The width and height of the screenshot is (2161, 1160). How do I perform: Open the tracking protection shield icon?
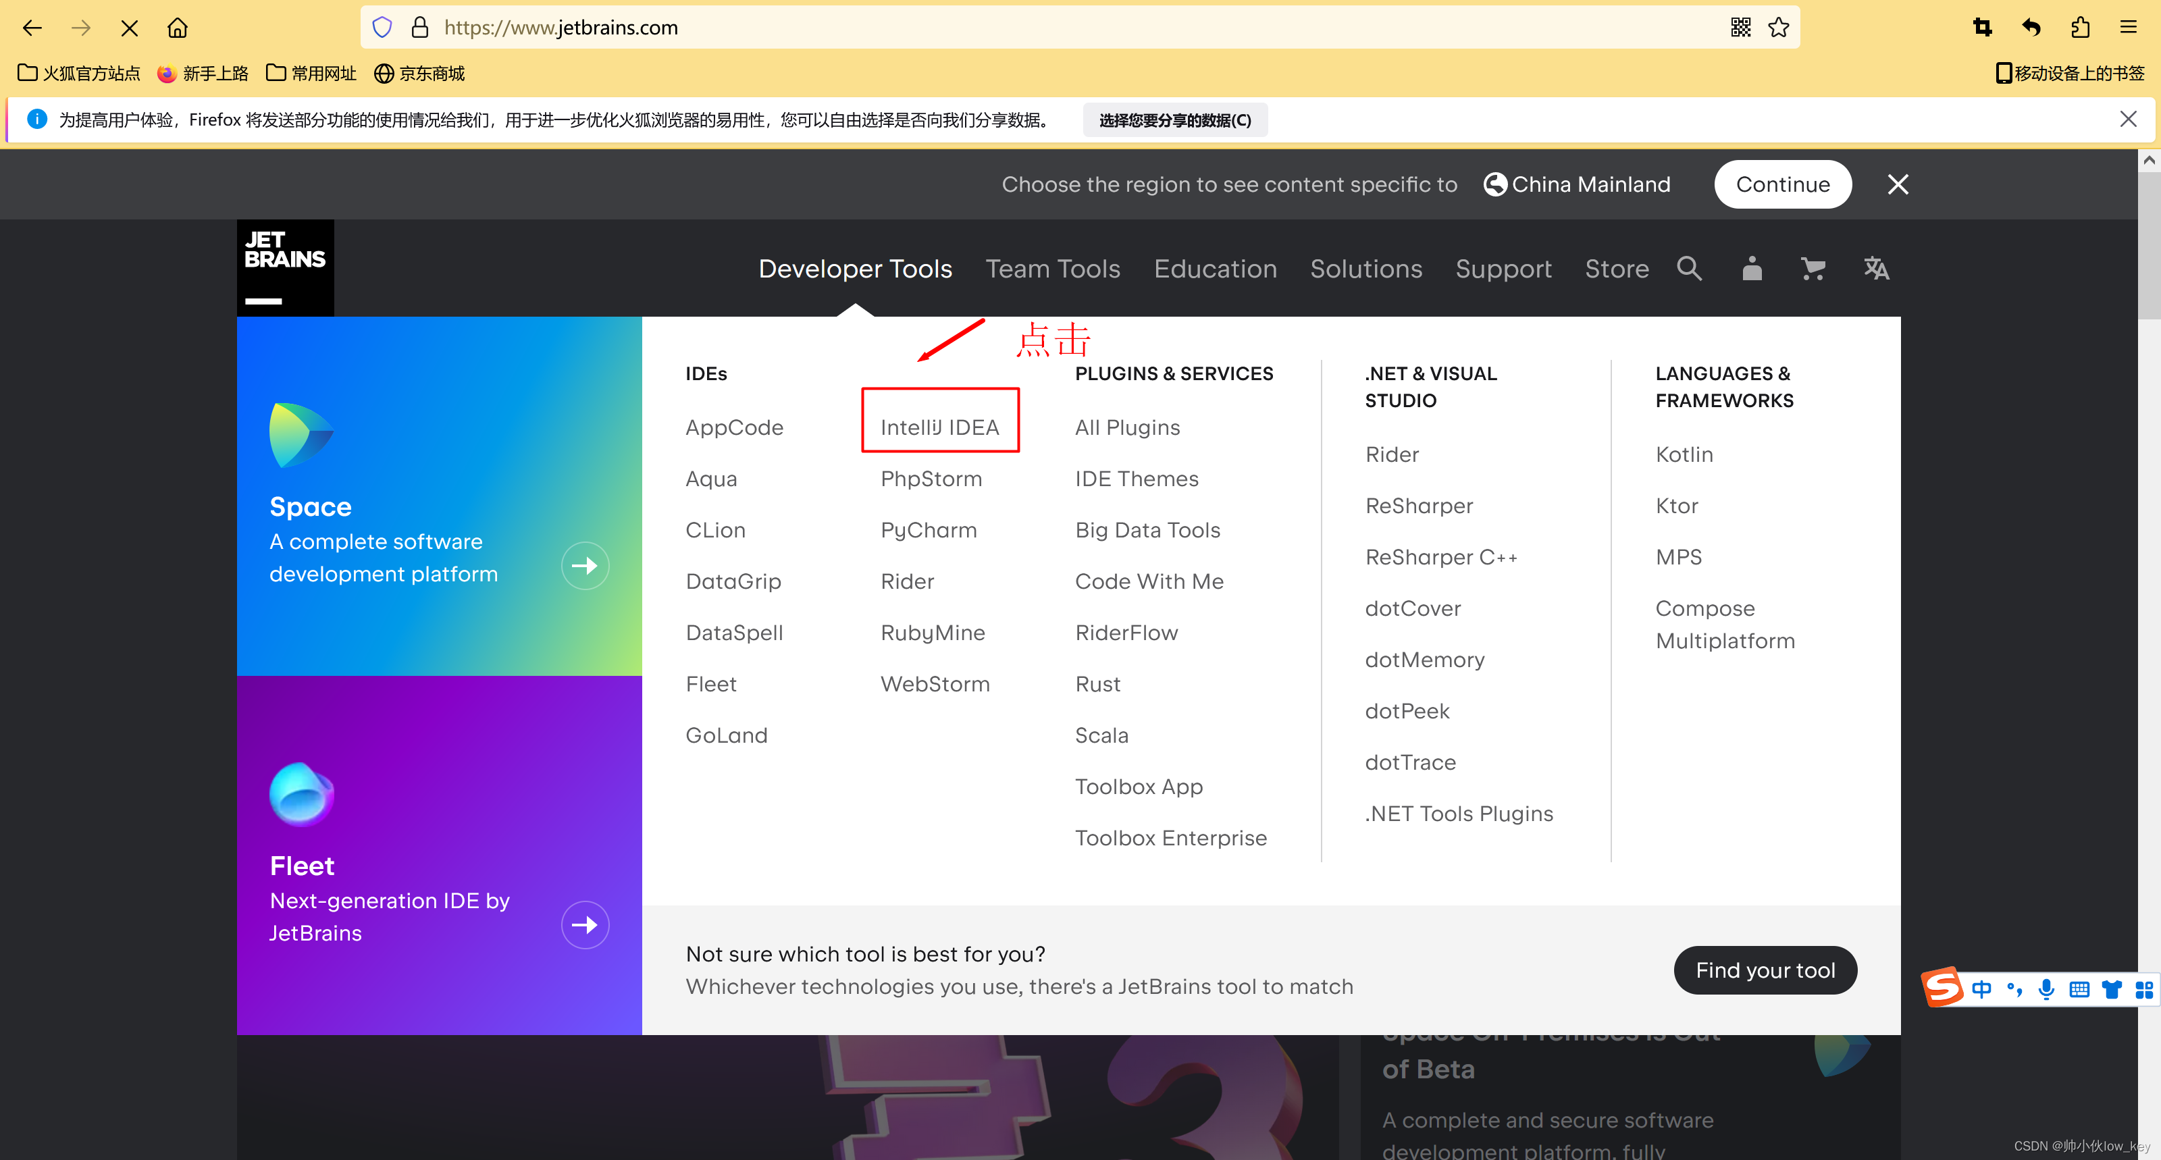(x=382, y=28)
